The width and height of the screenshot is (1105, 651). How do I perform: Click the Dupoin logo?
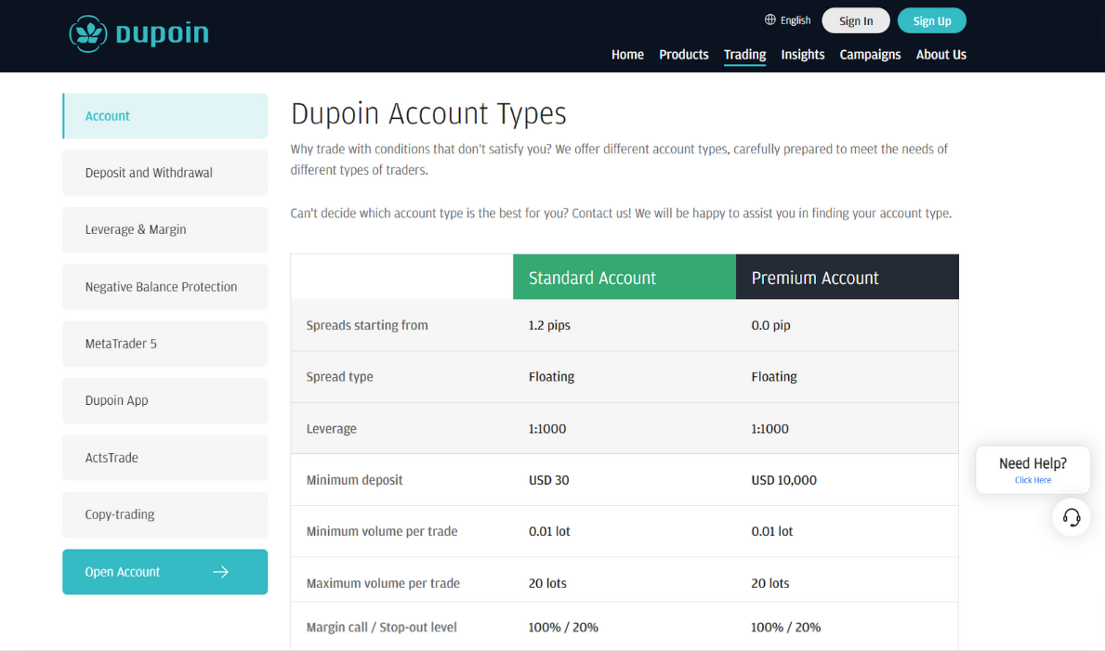click(138, 33)
